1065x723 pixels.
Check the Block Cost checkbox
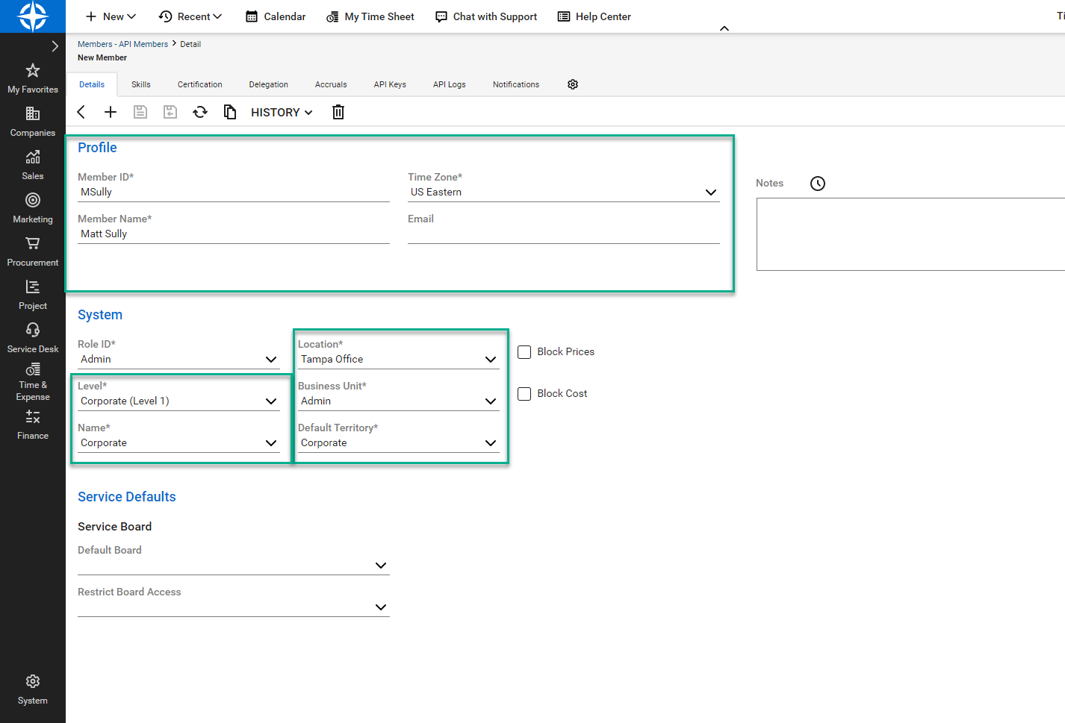[x=524, y=394]
